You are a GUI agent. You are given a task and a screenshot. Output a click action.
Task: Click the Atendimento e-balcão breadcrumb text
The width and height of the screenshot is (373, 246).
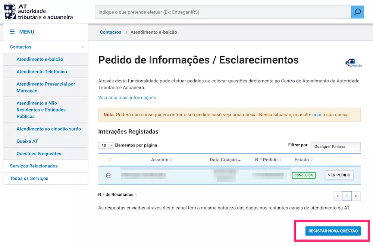pyautogui.click(x=154, y=32)
